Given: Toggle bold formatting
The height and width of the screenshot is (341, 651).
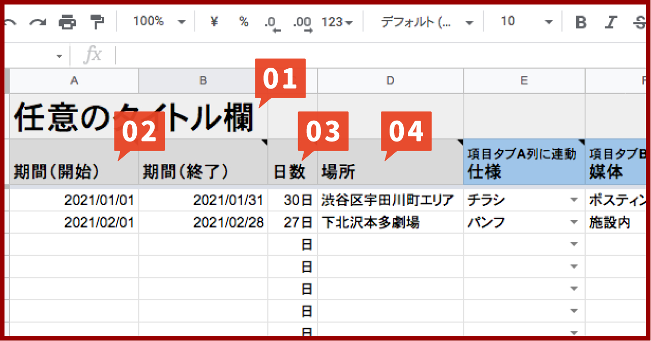Looking at the screenshot, I should (580, 21).
